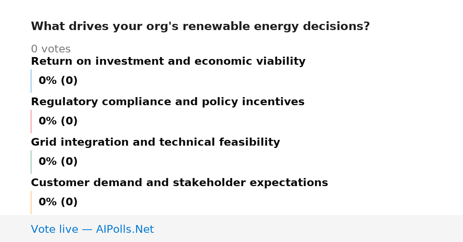This screenshot has width=463, height=242.
Task: Click the (0) vote count under Return on investment
Action: click(x=69, y=81)
